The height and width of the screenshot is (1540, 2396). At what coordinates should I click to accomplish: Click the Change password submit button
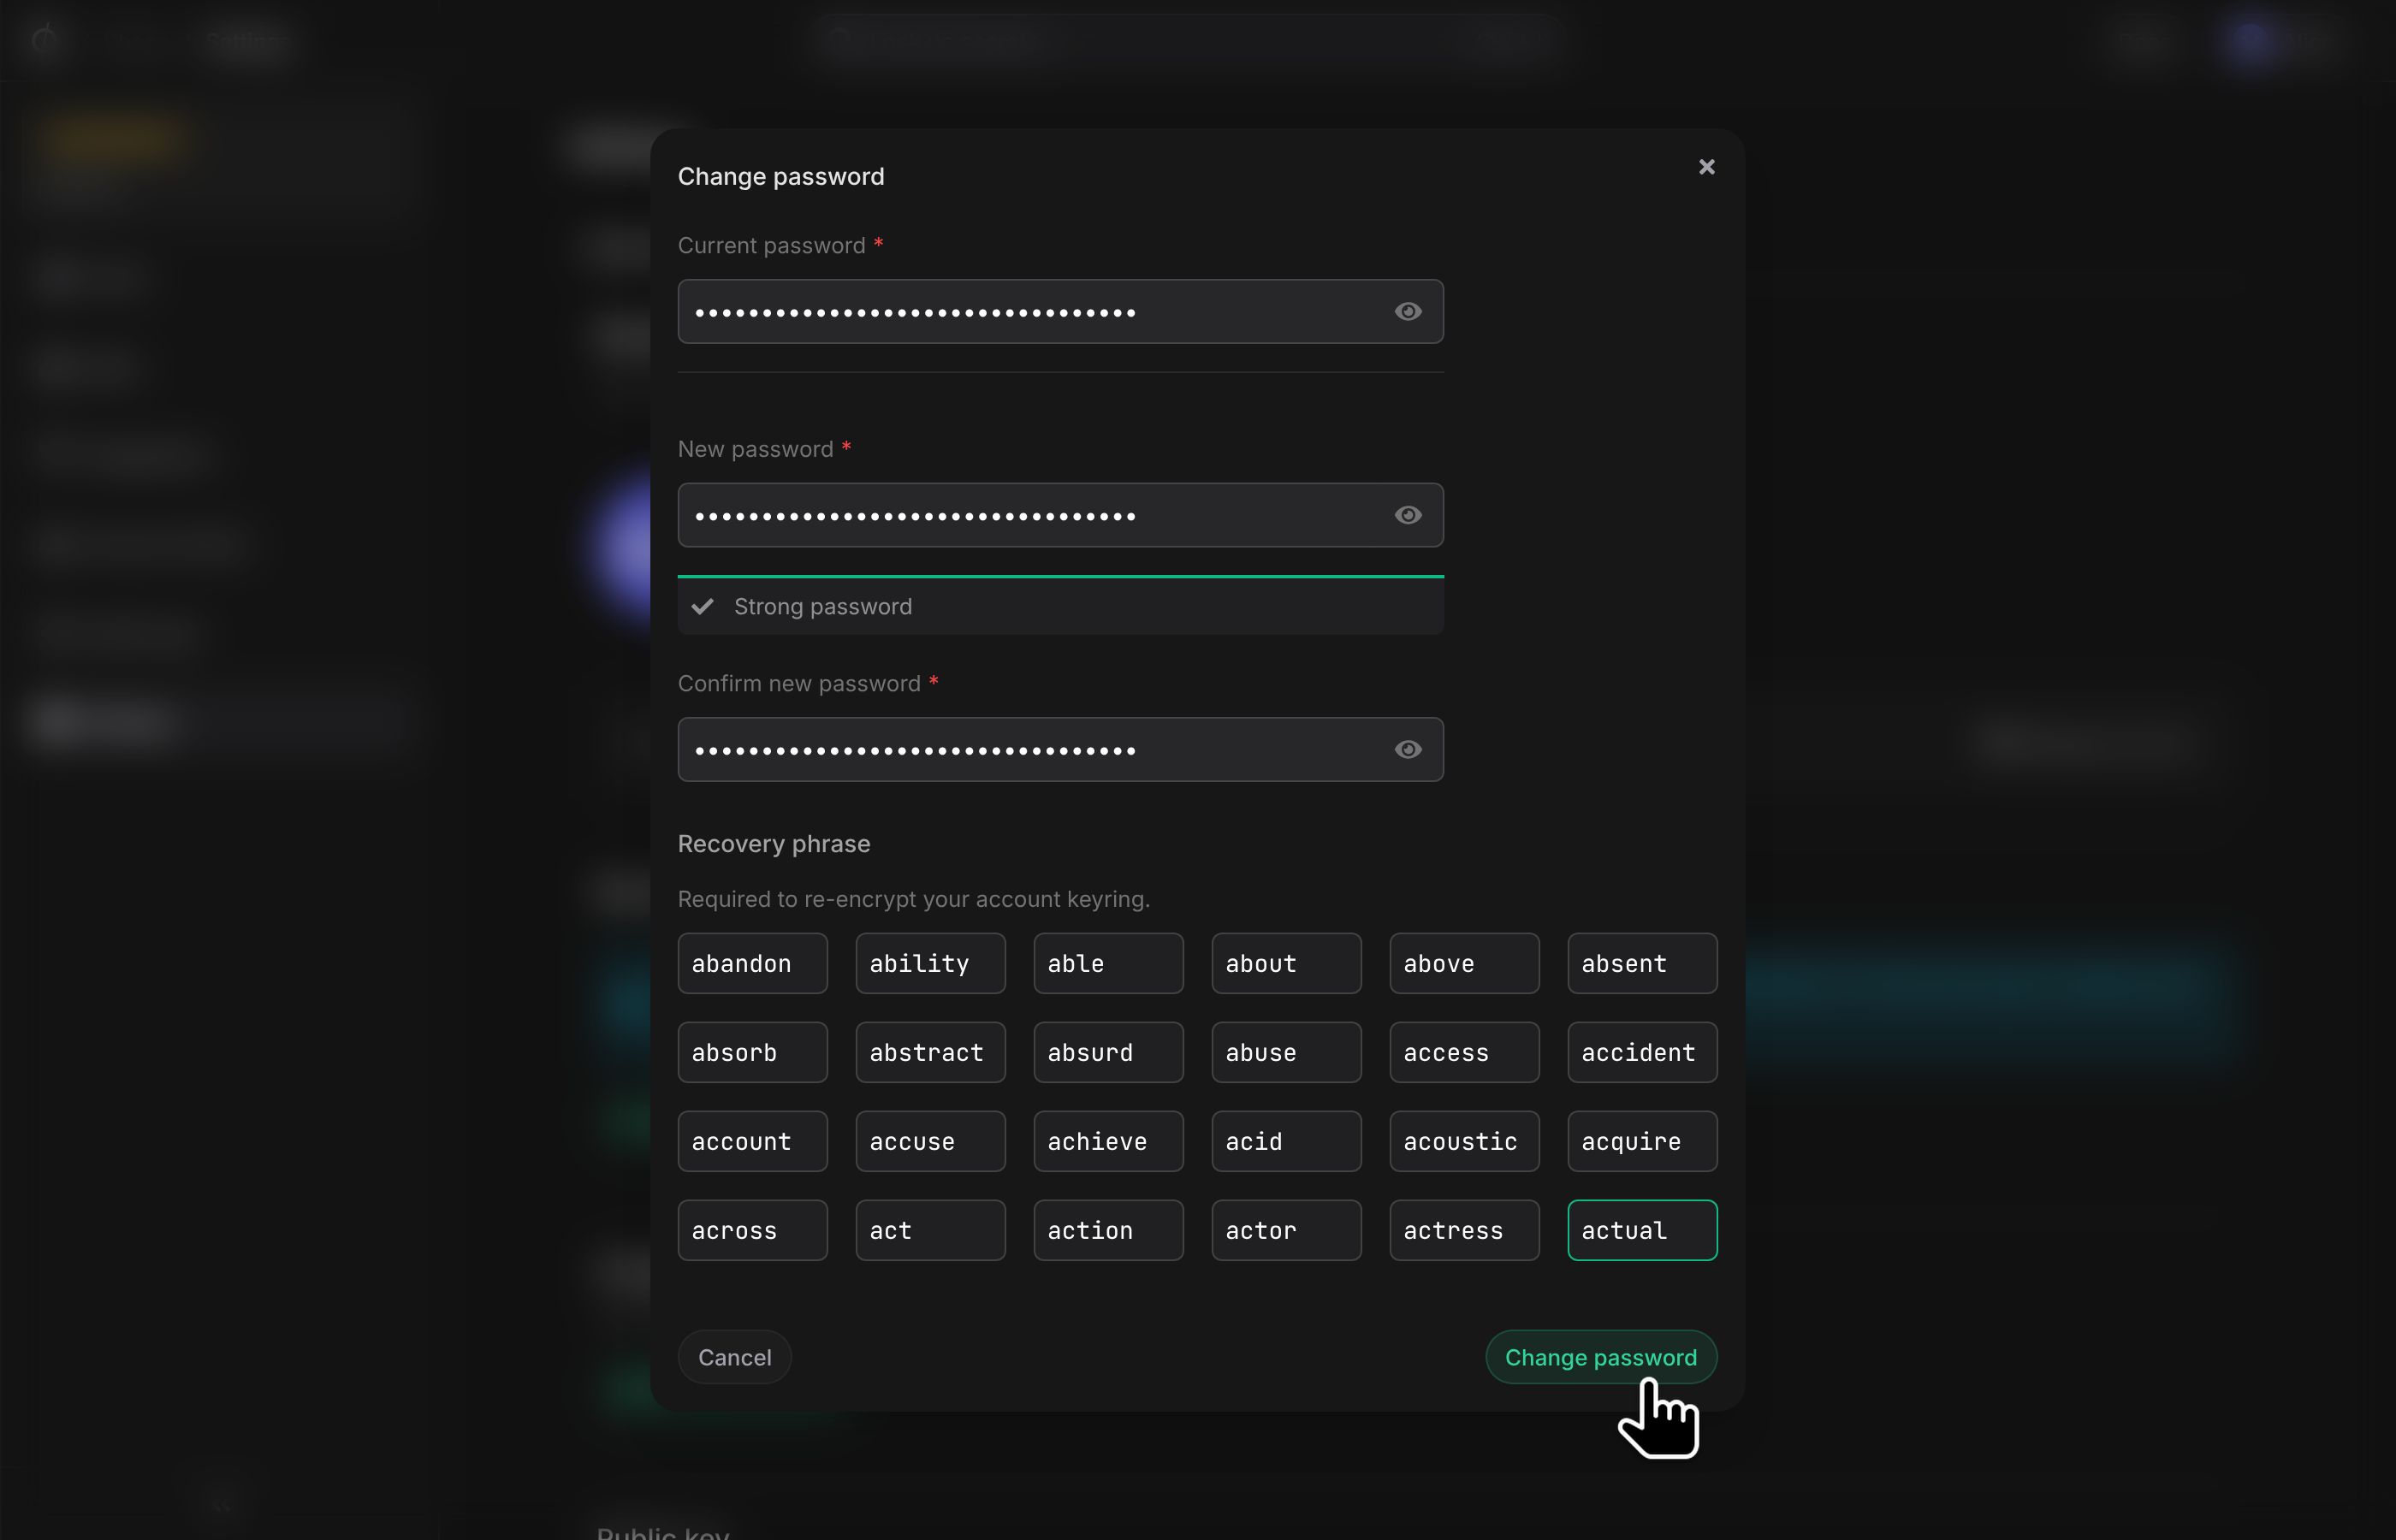pos(1600,1357)
